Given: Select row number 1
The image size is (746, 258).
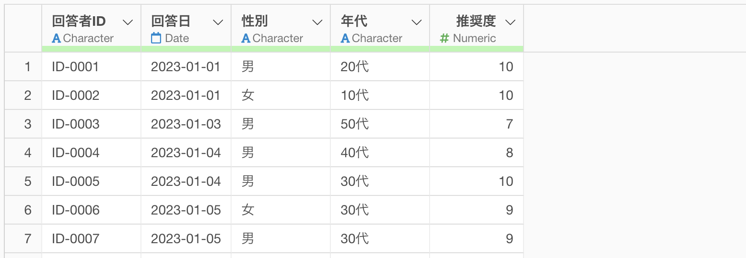Looking at the screenshot, I should pyautogui.click(x=27, y=67).
